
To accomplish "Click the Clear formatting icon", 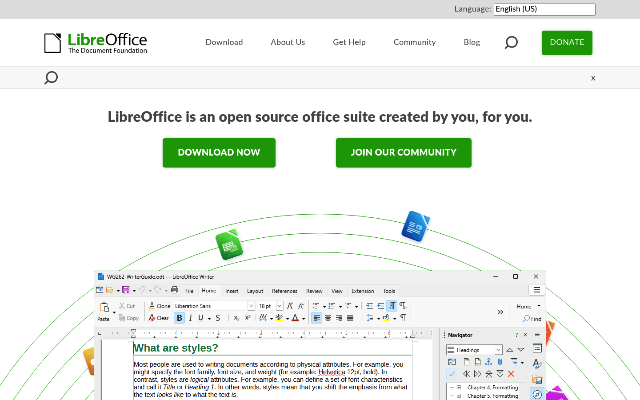I will 152,318.
